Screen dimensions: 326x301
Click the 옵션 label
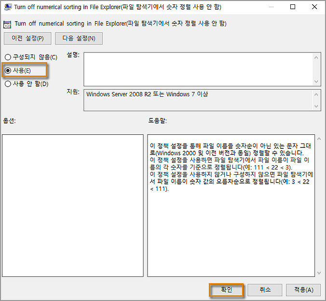click(x=9, y=120)
